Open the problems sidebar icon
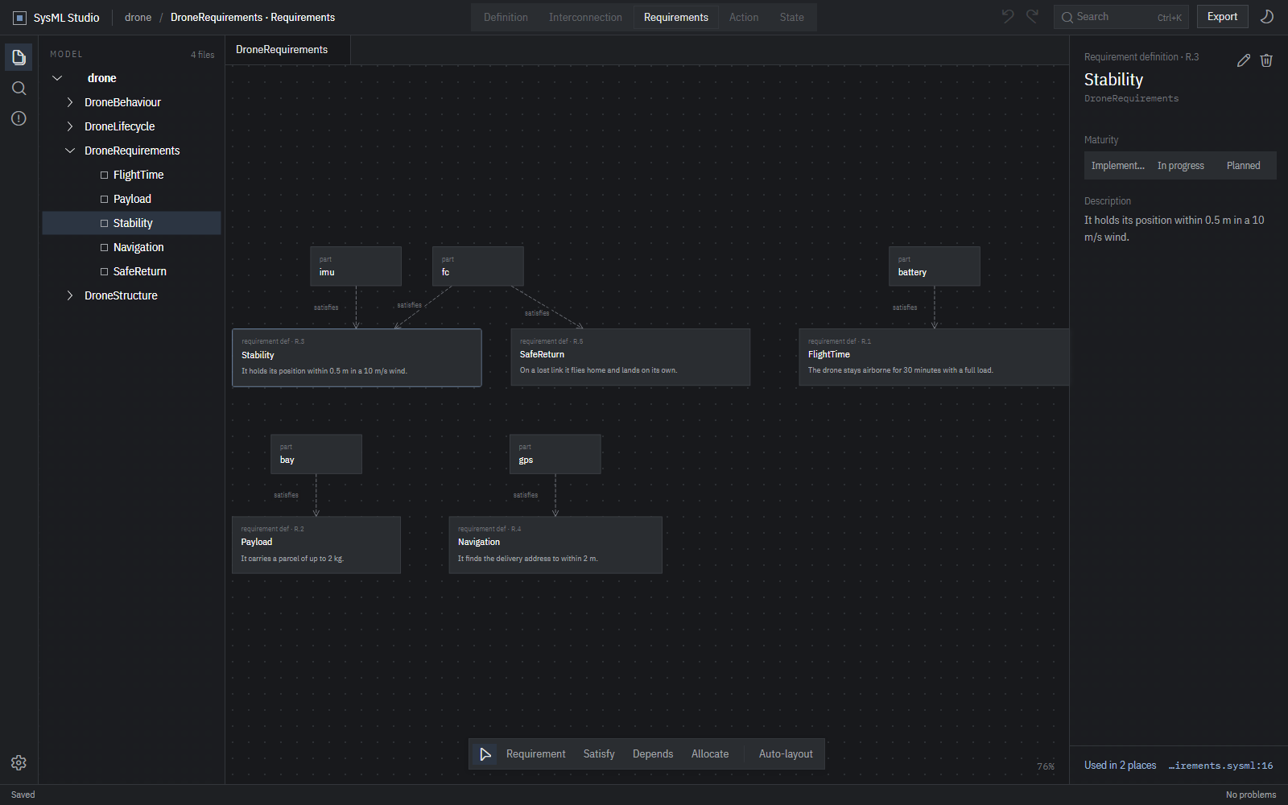The width and height of the screenshot is (1288, 805). (19, 118)
